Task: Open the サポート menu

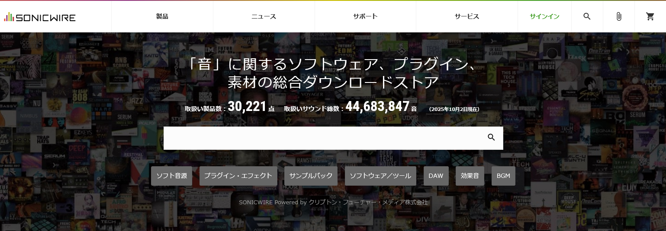Action: [x=365, y=16]
